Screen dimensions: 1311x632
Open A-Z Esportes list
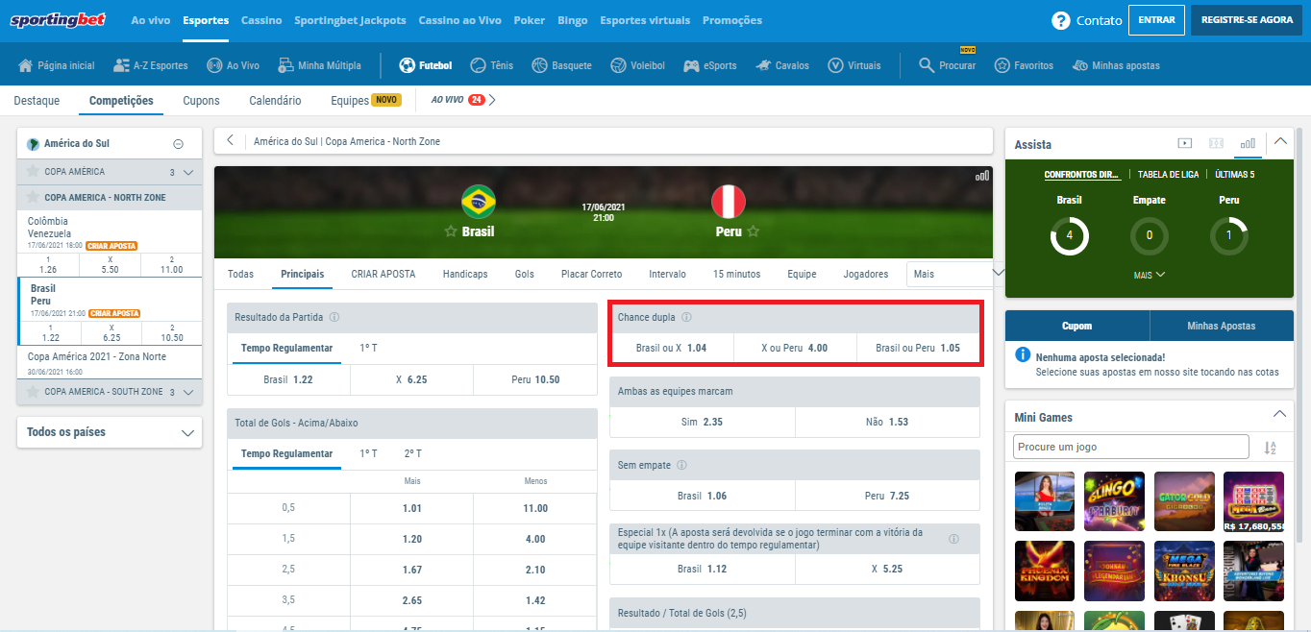(150, 65)
